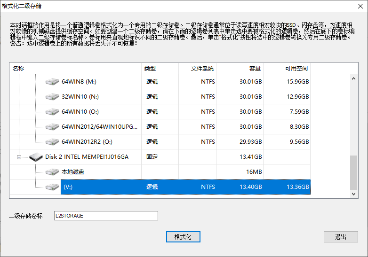
Task: Click the drive icon next to 64WIN2012R2 (Q:)
Action: pos(52,142)
